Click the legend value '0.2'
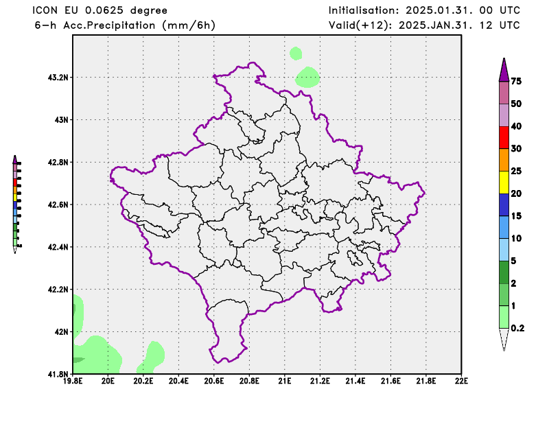Image resolution: width=549 pixels, height=424 pixels. (517, 328)
